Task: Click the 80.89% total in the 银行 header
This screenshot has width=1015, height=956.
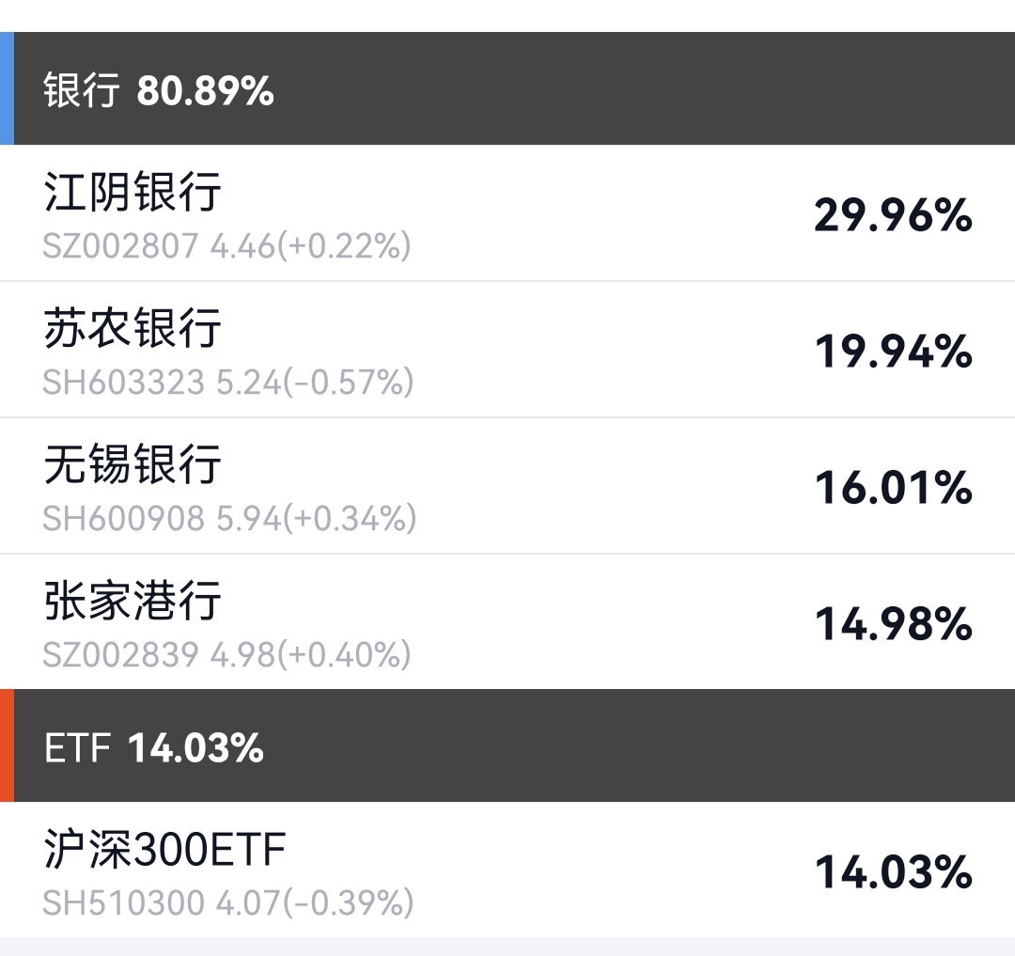Action: point(205,91)
